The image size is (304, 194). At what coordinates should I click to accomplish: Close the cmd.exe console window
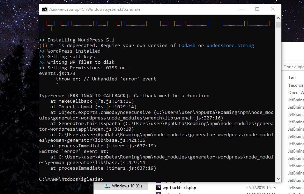[273, 9]
